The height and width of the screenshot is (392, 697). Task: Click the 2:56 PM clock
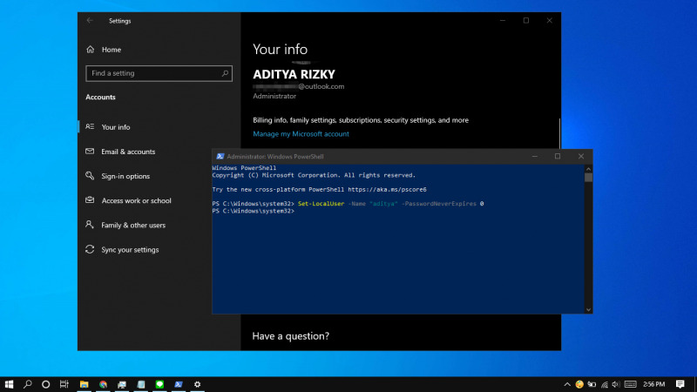point(654,384)
